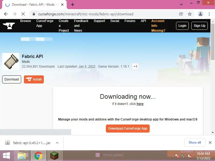This screenshot has width=215, height=161.
Task: Click the orange Install button
Action: (x=34, y=79)
